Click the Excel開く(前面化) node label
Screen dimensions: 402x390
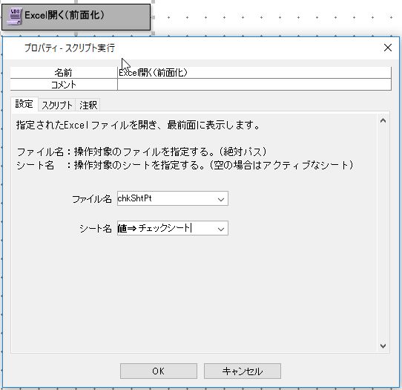65,15
